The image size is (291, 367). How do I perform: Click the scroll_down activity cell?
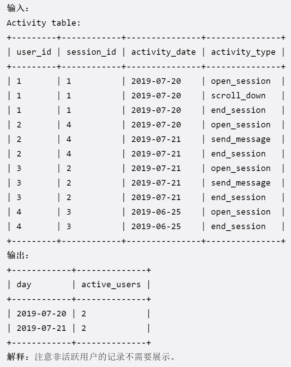point(238,95)
